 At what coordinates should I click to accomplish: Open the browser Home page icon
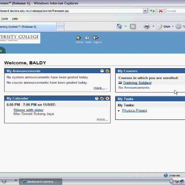pyautogui.click(x=119, y=26)
